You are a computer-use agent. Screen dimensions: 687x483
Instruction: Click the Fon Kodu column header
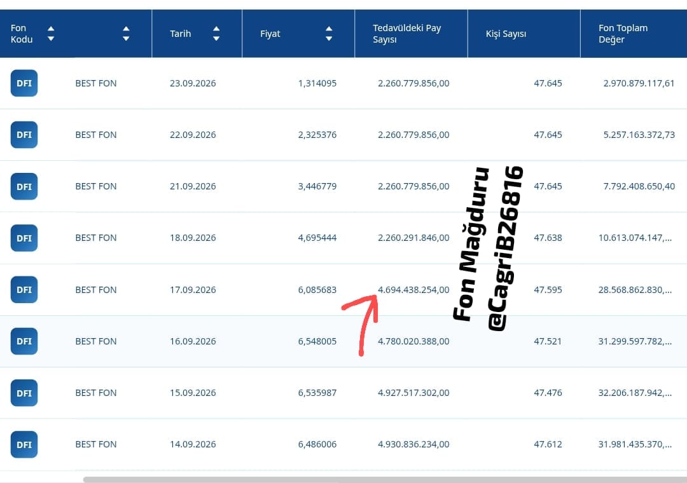click(22, 34)
